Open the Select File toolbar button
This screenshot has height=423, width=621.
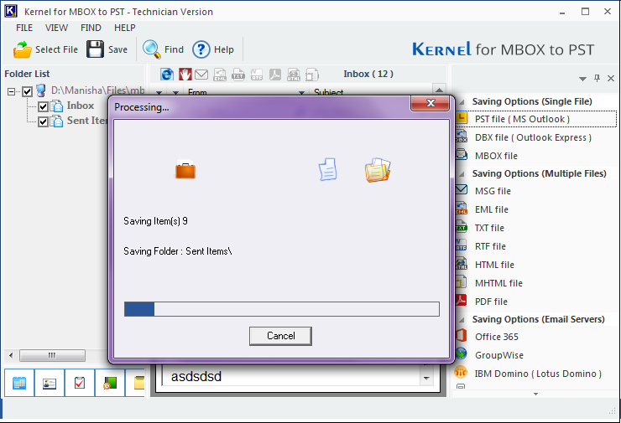point(45,49)
